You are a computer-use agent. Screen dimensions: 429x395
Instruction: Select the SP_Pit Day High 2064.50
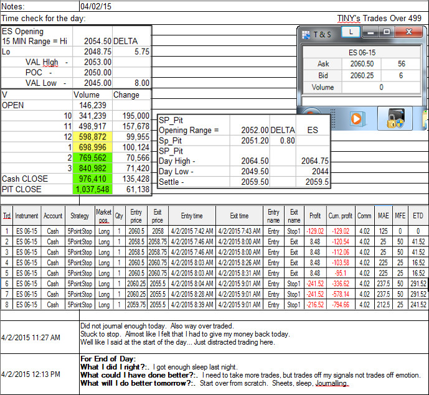tap(255, 161)
